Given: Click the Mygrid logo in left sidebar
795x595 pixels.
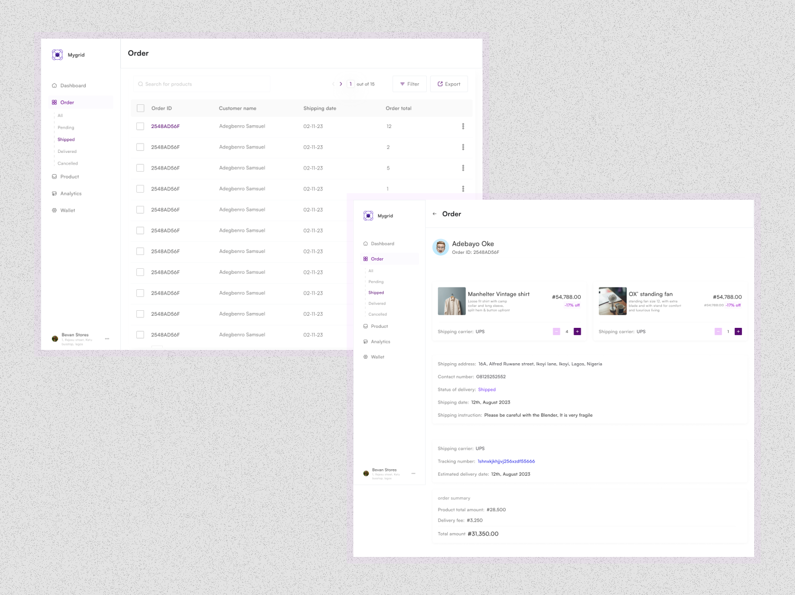Looking at the screenshot, I should [x=57, y=55].
